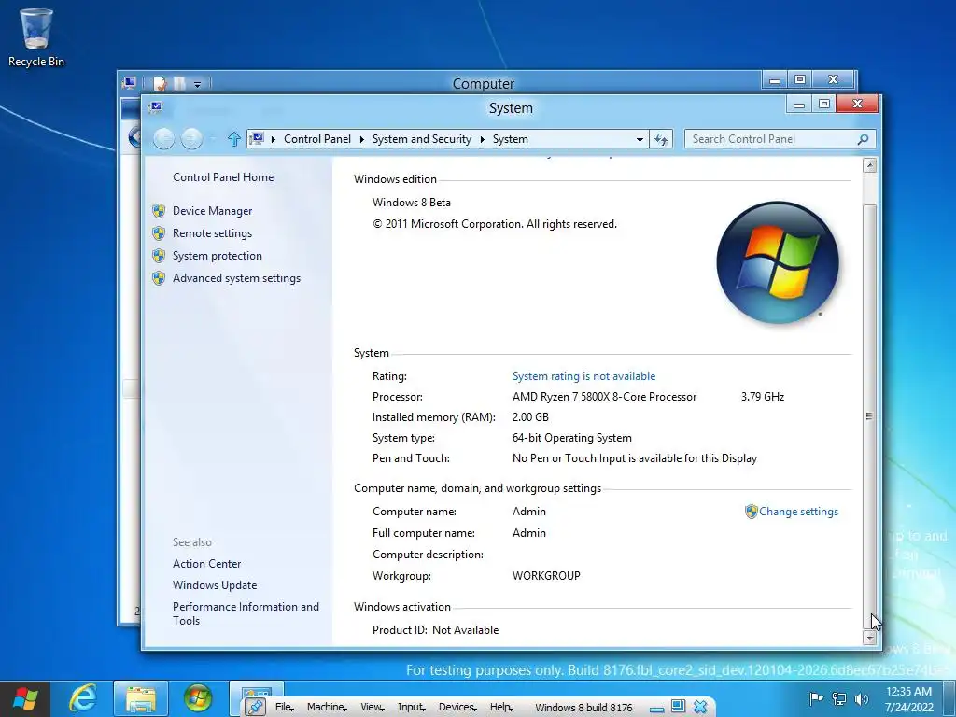Click the search magnifier icon
The height and width of the screenshot is (717, 956).
click(x=863, y=140)
